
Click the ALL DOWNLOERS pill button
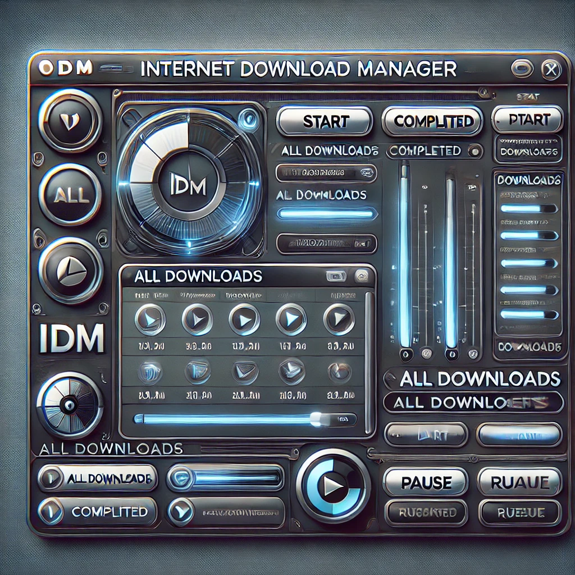(473, 403)
